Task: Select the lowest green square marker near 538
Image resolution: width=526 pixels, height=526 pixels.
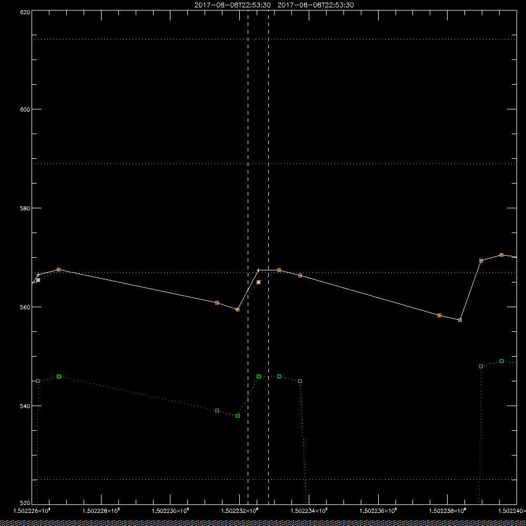Action: (238, 416)
